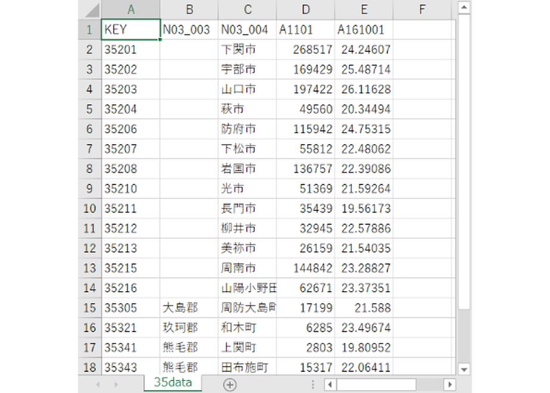The image size is (550, 393).
Task: Select cell with key 35207
Action: click(130, 149)
